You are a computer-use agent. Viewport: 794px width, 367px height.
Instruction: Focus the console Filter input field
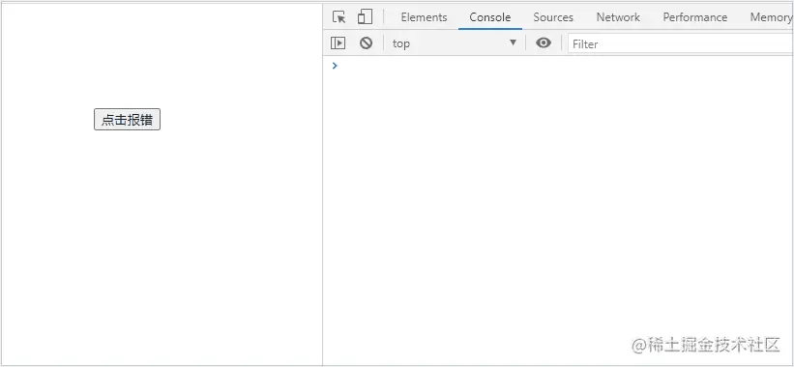tap(681, 44)
